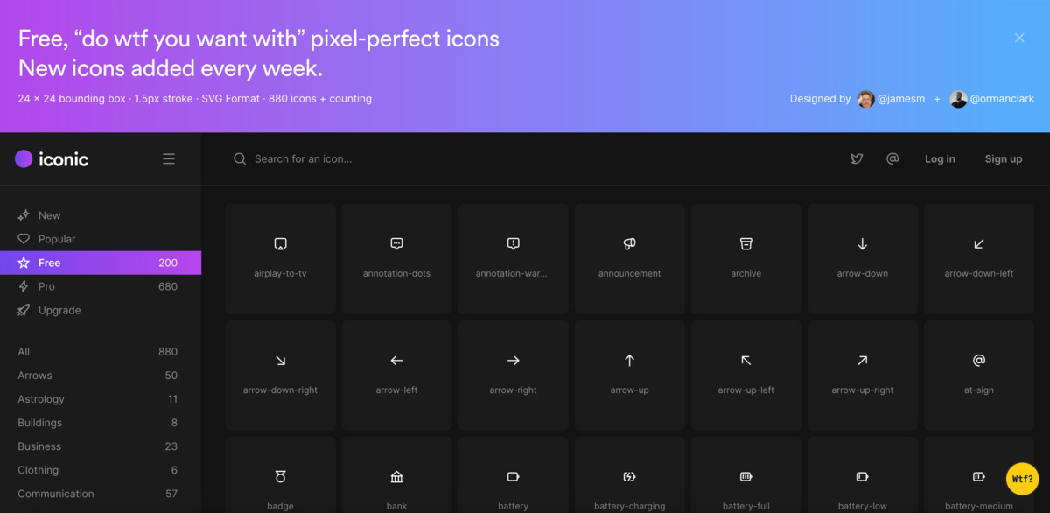Select the annotation-dots icon card
1050x513 pixels.
point(396,258)
